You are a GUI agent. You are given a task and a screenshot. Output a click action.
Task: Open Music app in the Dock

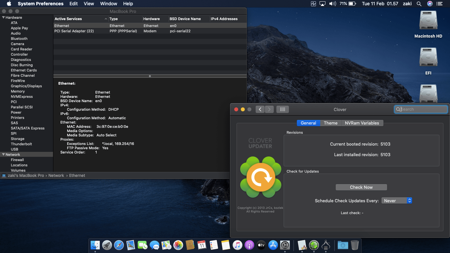(238, 245)
